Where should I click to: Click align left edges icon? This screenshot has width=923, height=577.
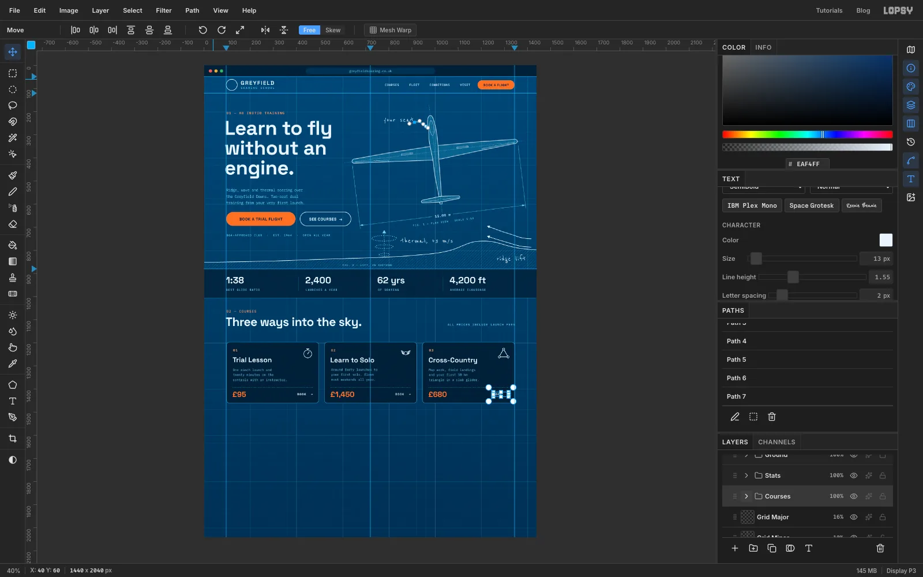click(76, 30)
